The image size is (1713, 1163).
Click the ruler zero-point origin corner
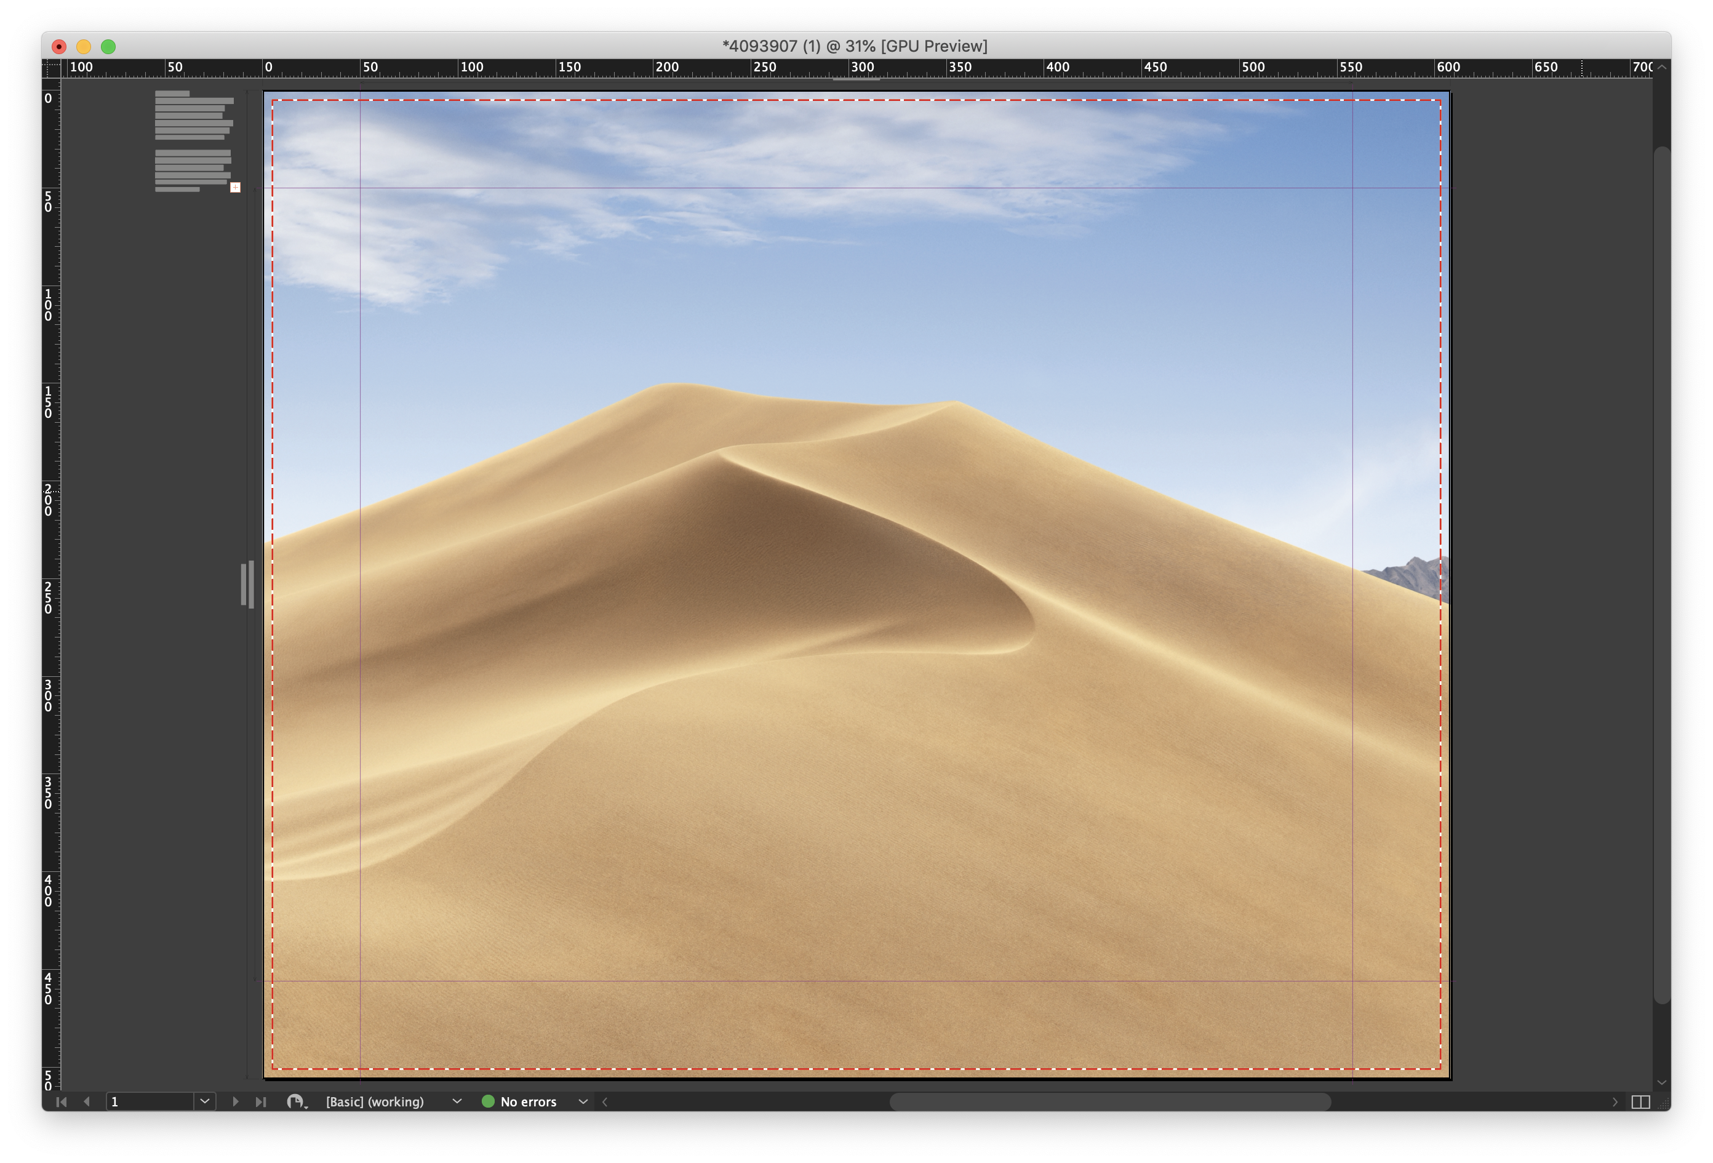pos(52,68)
